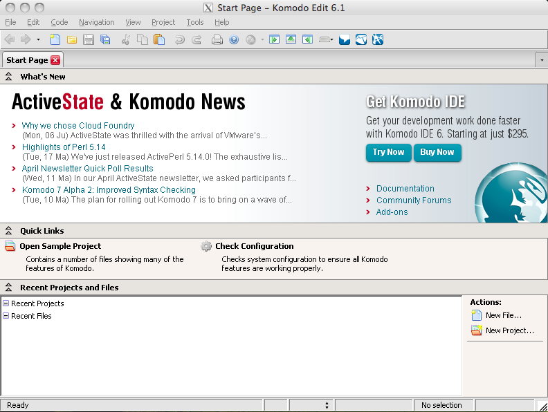Open the Community Forums link
The image size is (548, 412).
pos(414,200)
